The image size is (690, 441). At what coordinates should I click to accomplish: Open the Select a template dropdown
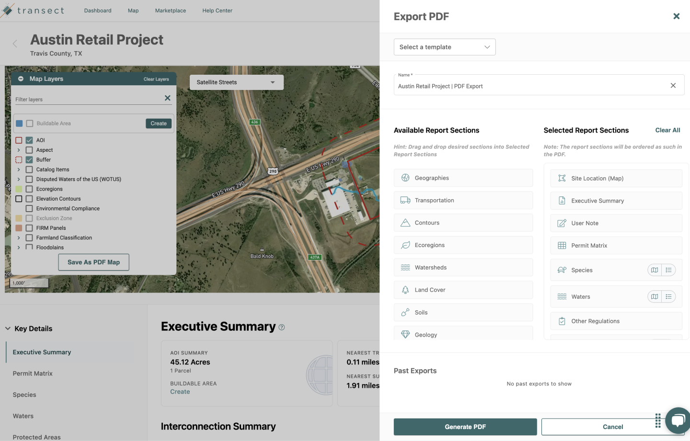coord(444,47)
